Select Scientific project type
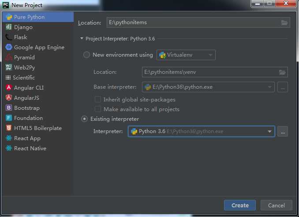 coord(38,77)
